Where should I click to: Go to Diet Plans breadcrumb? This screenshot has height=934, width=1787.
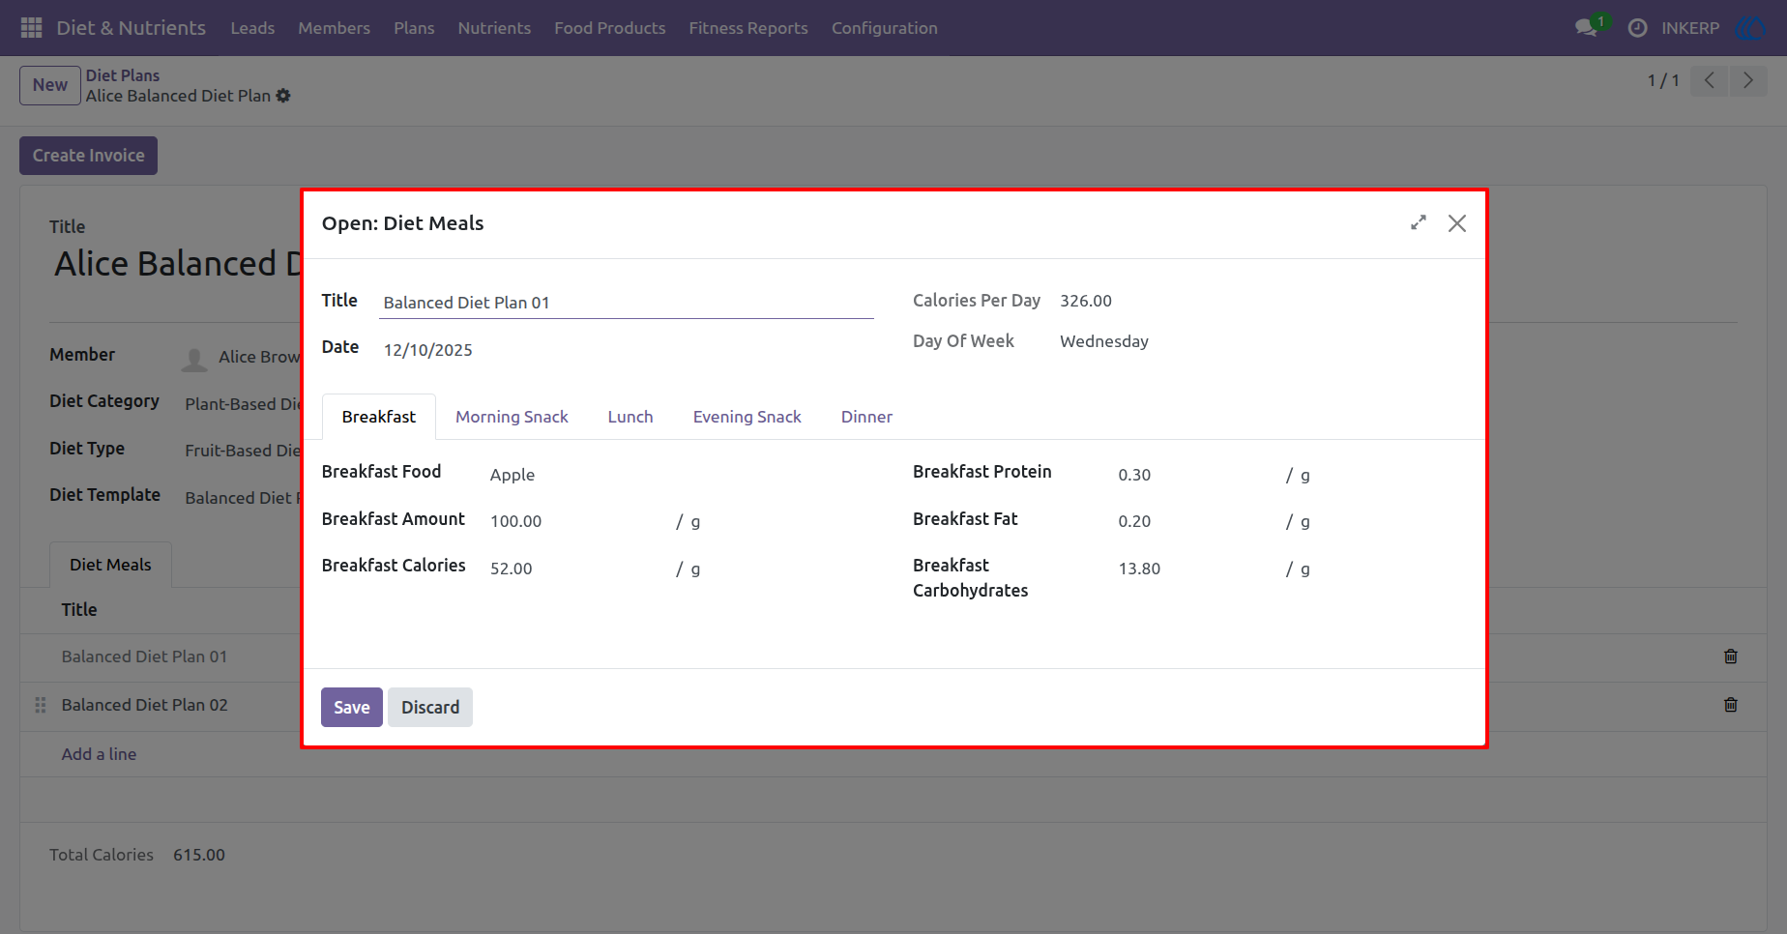pos(123,75)
